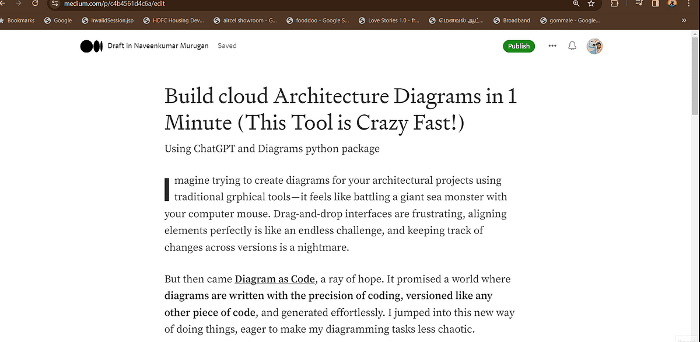
Task: Open the fooddoo Google bookmark
Action: coord(318,20)
